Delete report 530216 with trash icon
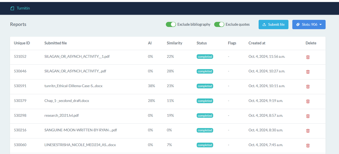Image resolution: width=339 pixels, height=154 pixels. (x=308, y=131)
